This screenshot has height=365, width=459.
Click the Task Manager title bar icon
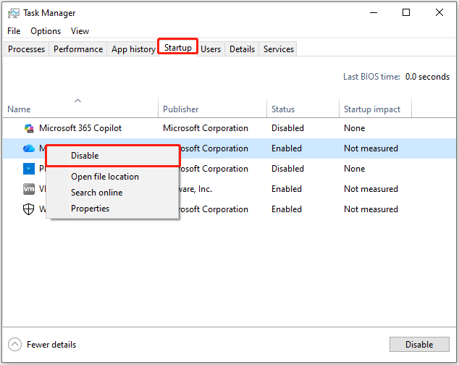click(14, 13)
